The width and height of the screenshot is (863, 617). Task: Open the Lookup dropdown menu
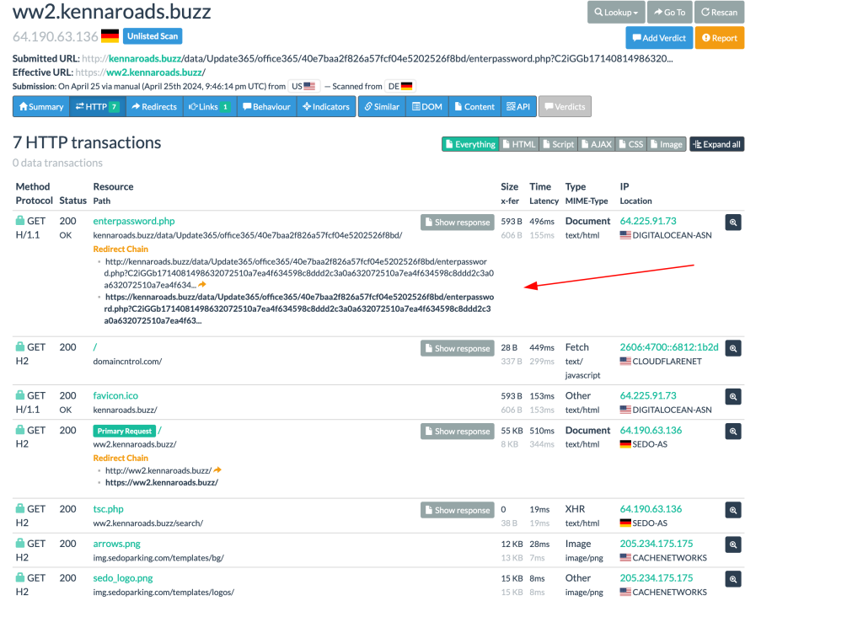tap(616, 12)
